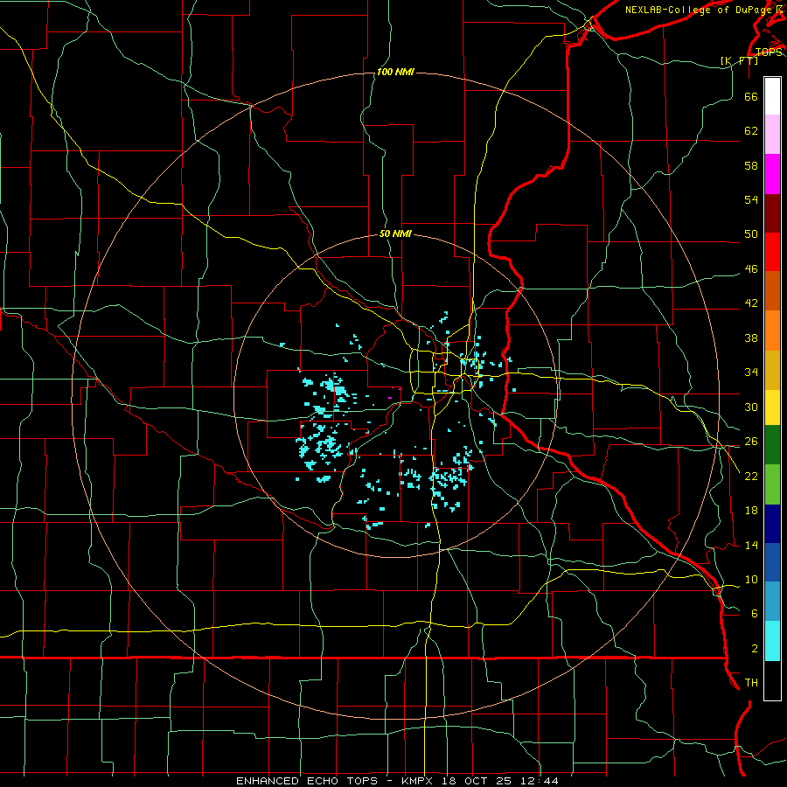This screenshot has height=787, width=787.
Task: Click the dark red maroon legend swatch
Action: coord(772,213)
